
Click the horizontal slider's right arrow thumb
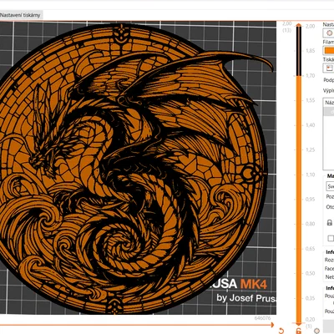click(x=272, y=325)
